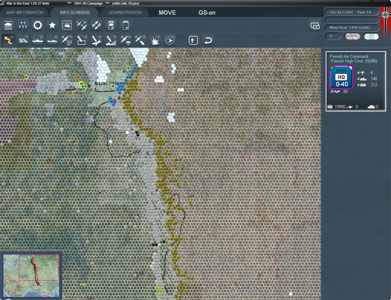This screenshot has height=300, width=391.
Task: Click the 140 count in unit panel
Action: pos(374,79)
